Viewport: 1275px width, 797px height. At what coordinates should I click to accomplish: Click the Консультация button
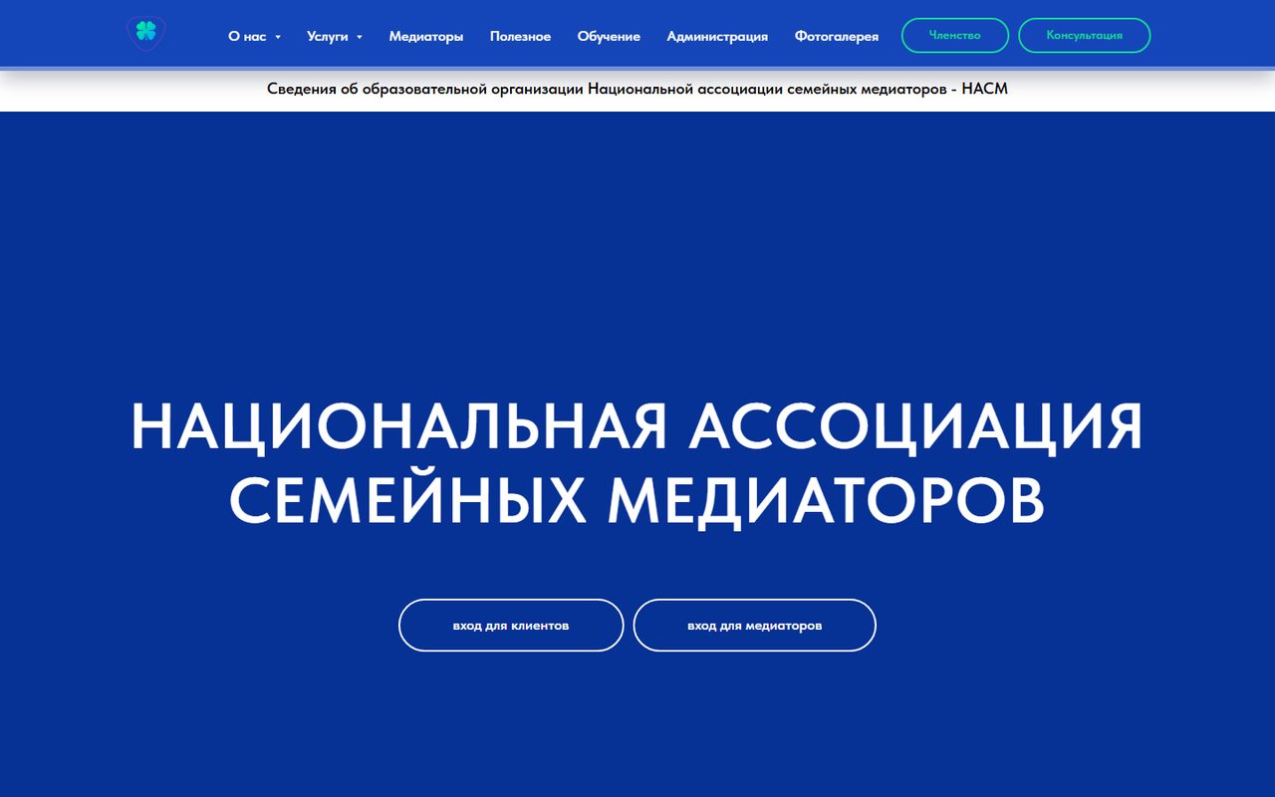click(1085, 35)
